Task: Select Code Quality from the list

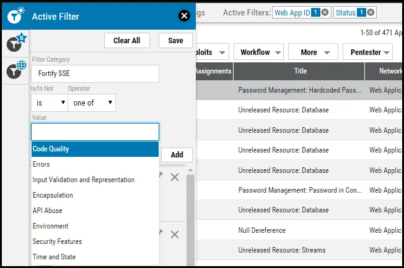Action: 95,149
